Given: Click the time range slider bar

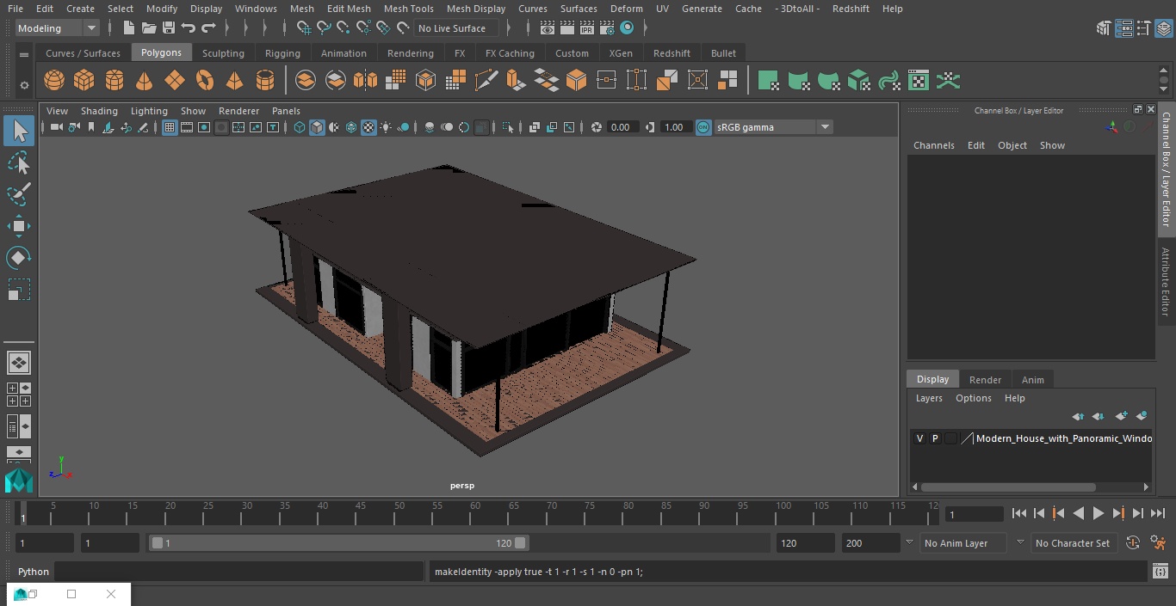Looking at the screenshot, I should point(339,543).
